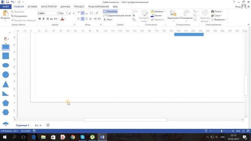Open the ВИД ribbon tab
Viewport: 251px width, 141px height.
[x=115, y=7]
